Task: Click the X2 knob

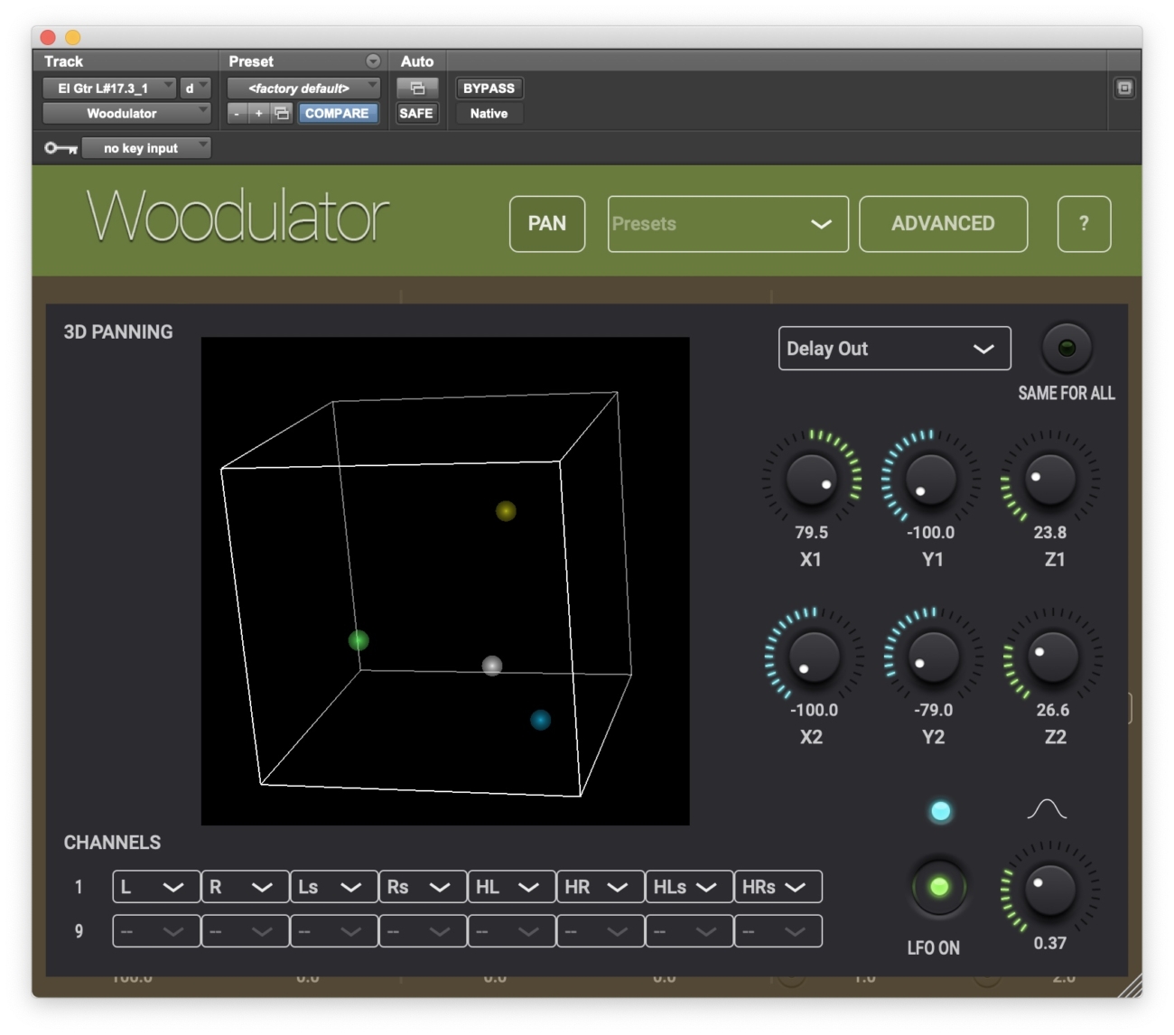Action: 814,656
